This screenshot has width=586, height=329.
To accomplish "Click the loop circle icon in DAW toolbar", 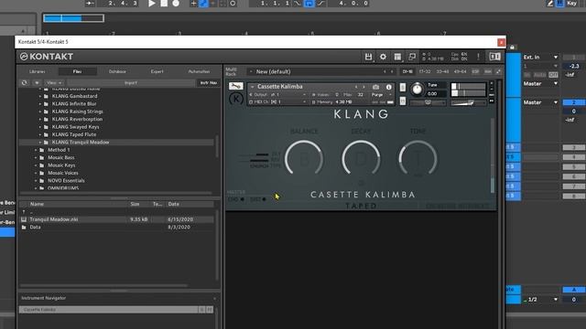I will [233, 4].
